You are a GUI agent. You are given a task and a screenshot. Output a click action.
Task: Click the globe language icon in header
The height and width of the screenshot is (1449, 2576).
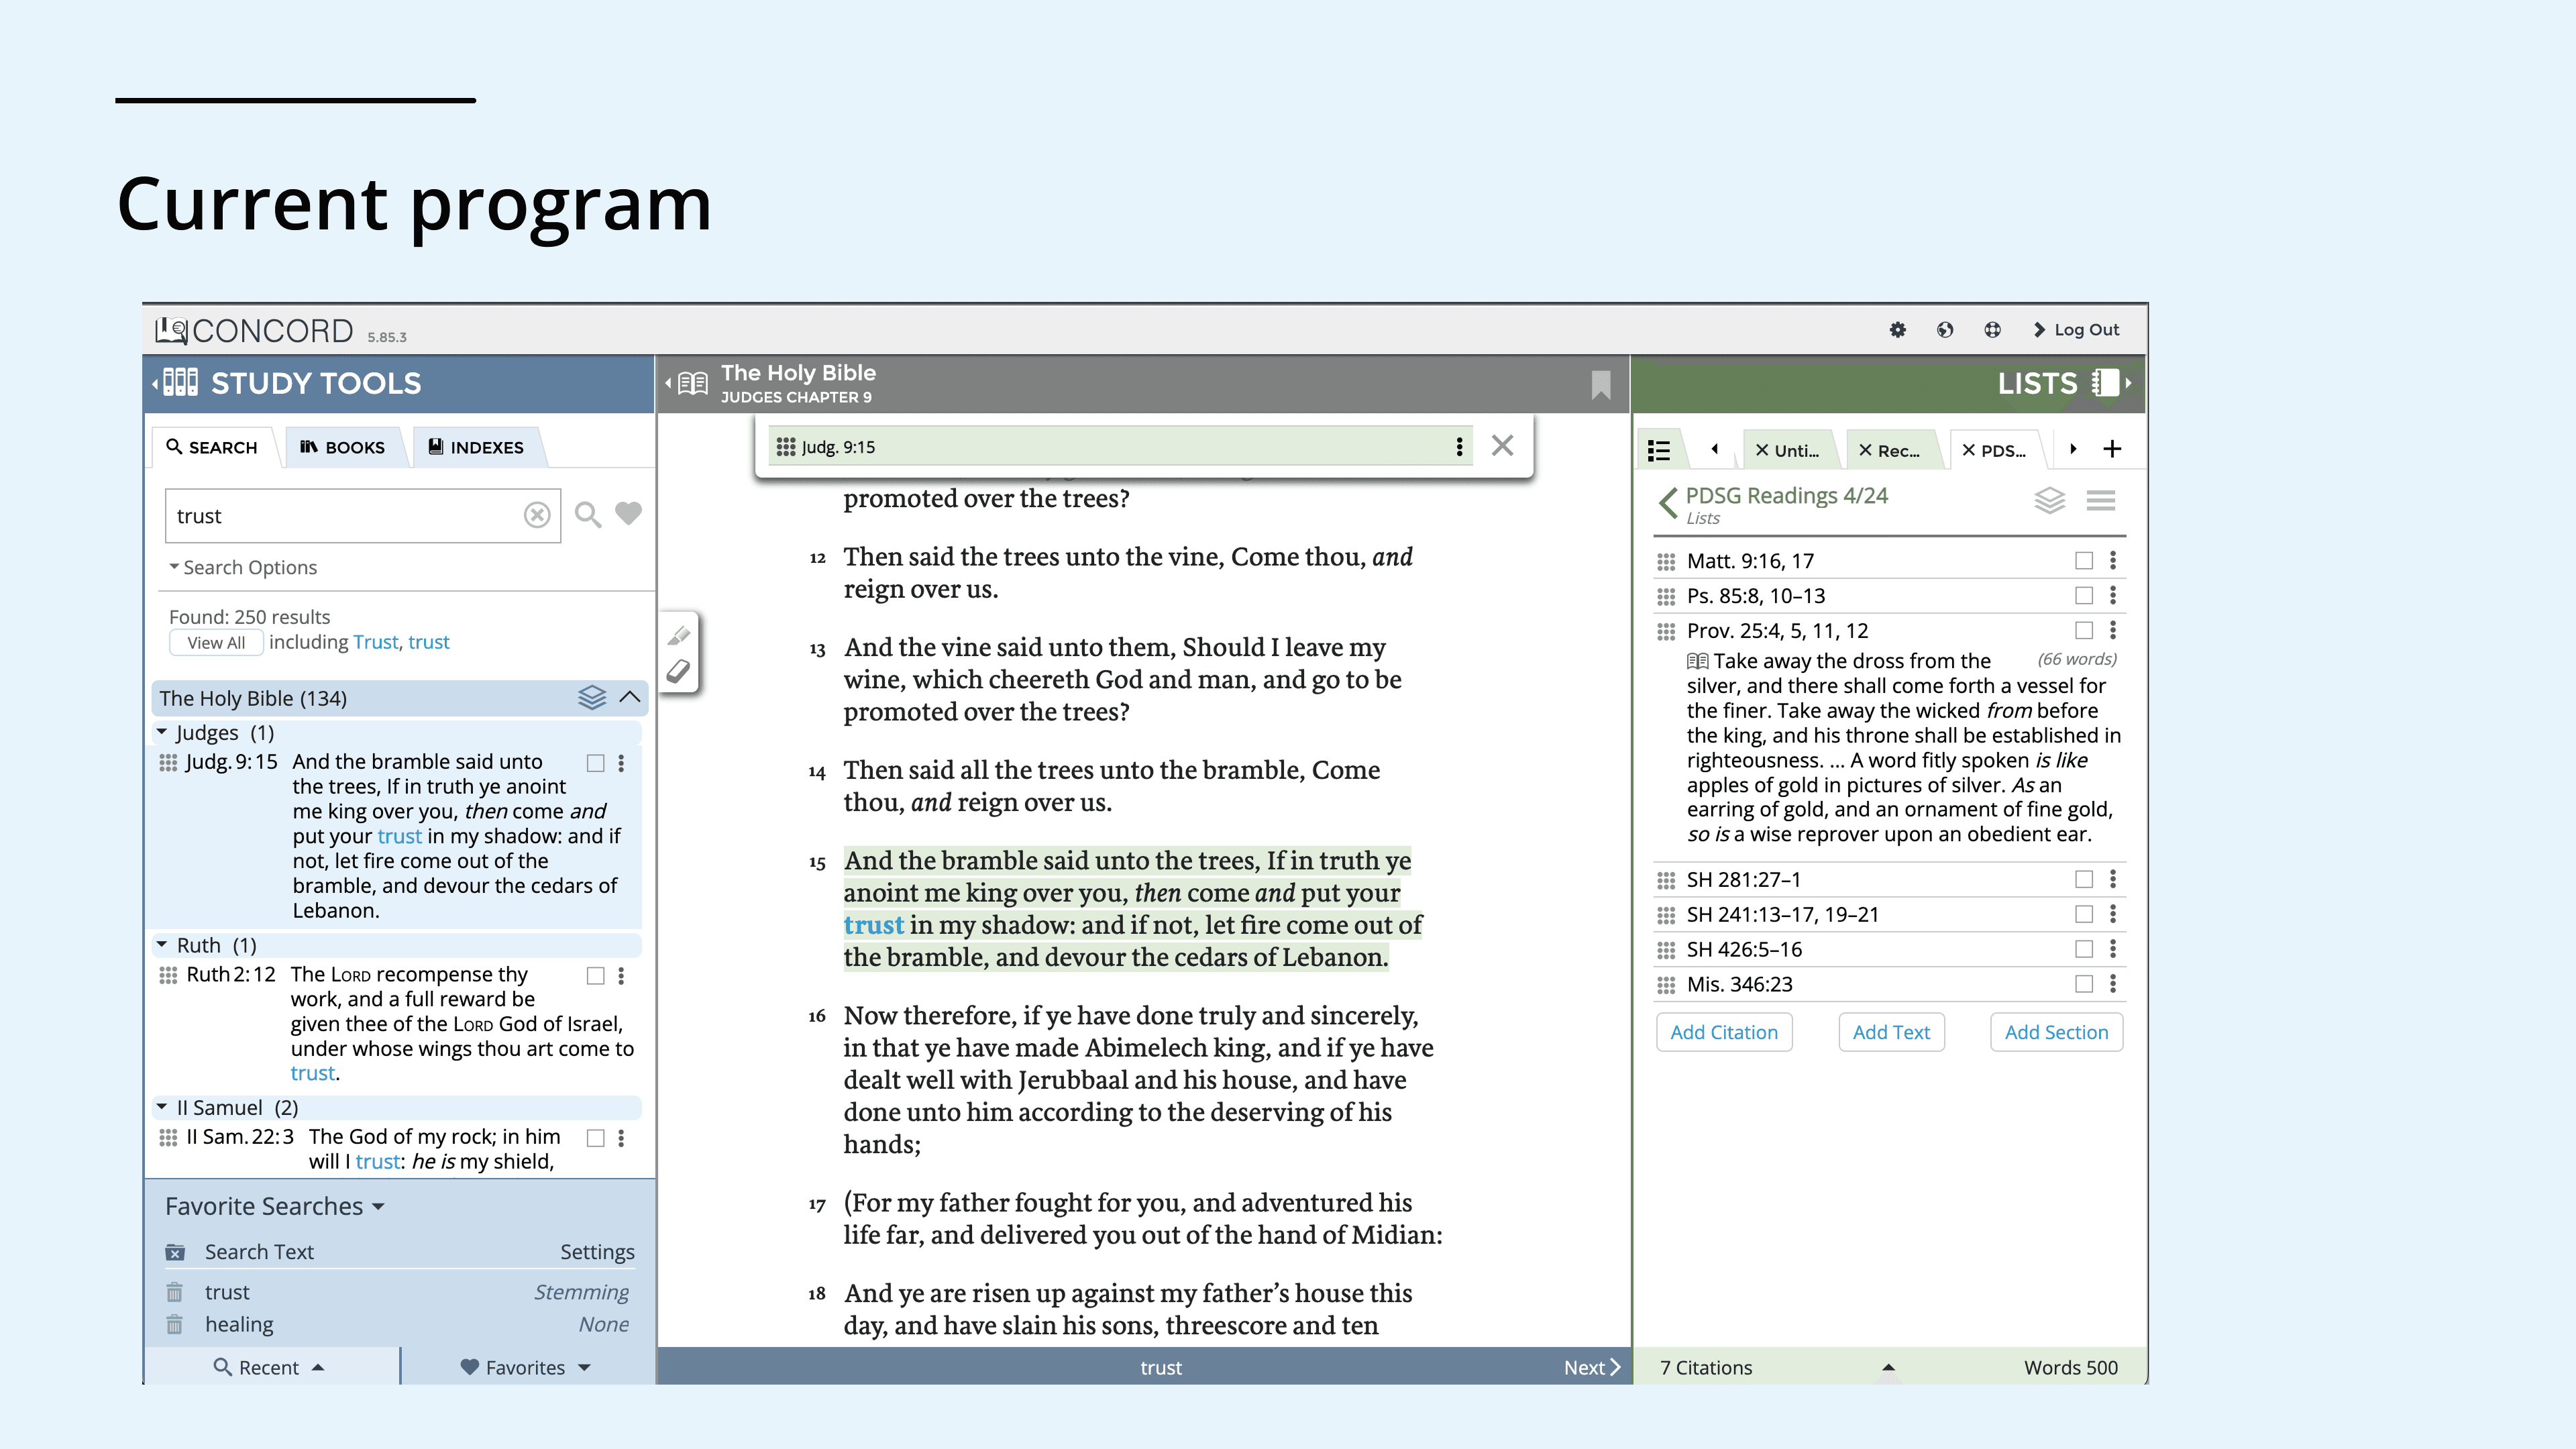pyautogui.click(x=1944, y=330)
